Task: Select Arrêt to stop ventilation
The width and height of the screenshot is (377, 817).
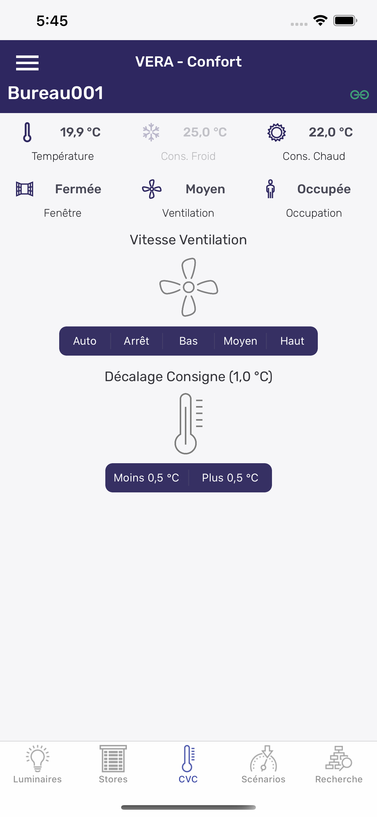Action: pos(137,341)
